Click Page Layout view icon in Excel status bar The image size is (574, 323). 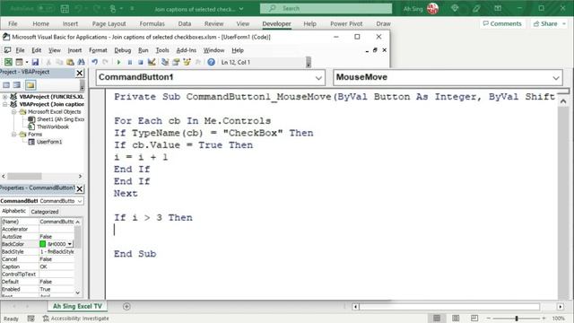pyautogui.click(x=456, y=318)
